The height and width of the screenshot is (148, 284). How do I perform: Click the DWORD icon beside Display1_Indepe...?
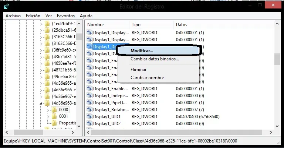click(x=89, y=96)
